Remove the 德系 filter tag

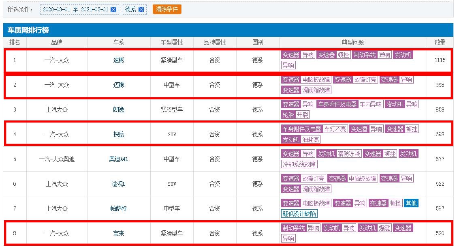pos(141,10)
